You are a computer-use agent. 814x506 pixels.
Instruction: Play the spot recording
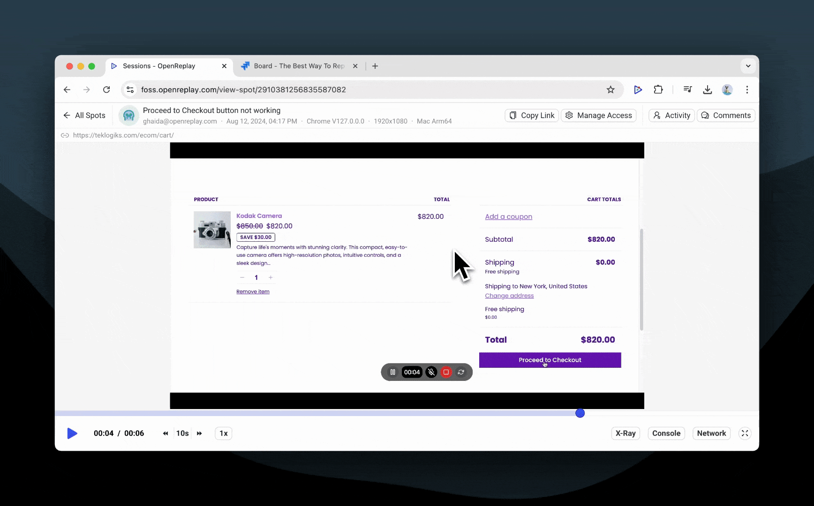tap(72, 433)
